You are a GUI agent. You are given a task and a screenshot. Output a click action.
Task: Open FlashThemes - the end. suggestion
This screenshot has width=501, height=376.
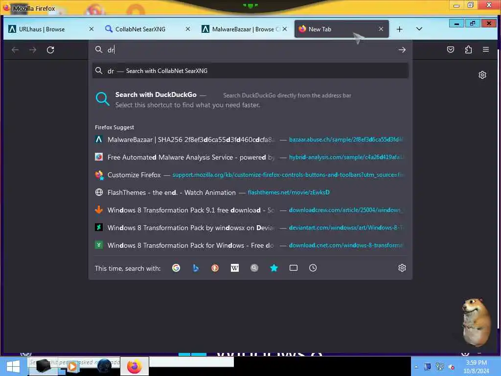(250, 192)
